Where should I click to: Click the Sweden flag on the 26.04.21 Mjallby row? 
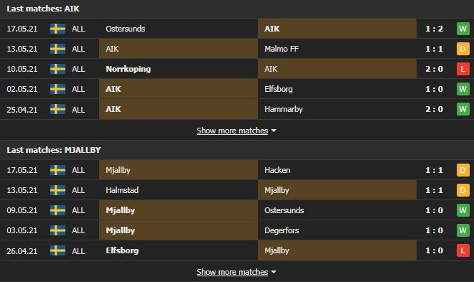coord(57,250)
